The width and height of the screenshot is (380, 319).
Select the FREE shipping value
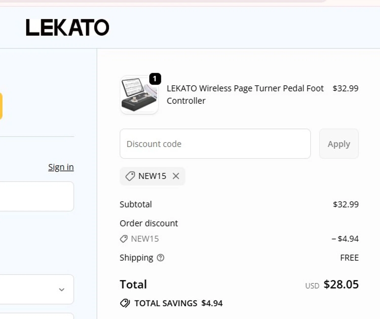349,258
